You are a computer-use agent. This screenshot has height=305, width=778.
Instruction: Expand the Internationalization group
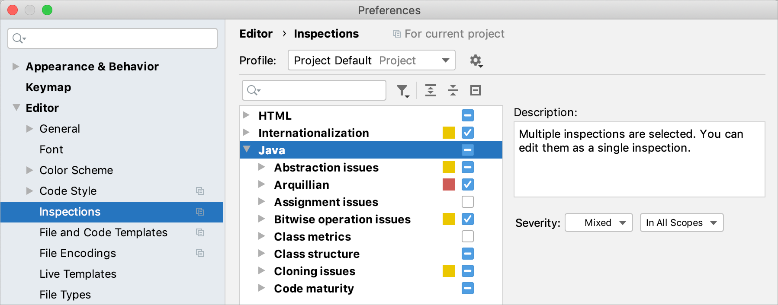(x=246, y=132)
